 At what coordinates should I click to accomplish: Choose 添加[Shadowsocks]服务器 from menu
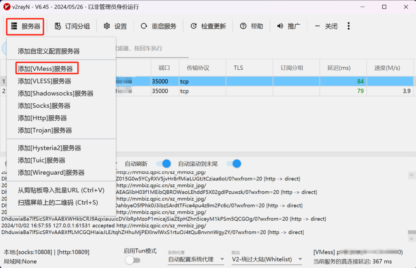click(56, 93)
